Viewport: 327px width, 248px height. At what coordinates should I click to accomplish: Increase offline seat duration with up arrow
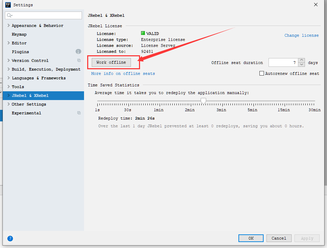301,60
